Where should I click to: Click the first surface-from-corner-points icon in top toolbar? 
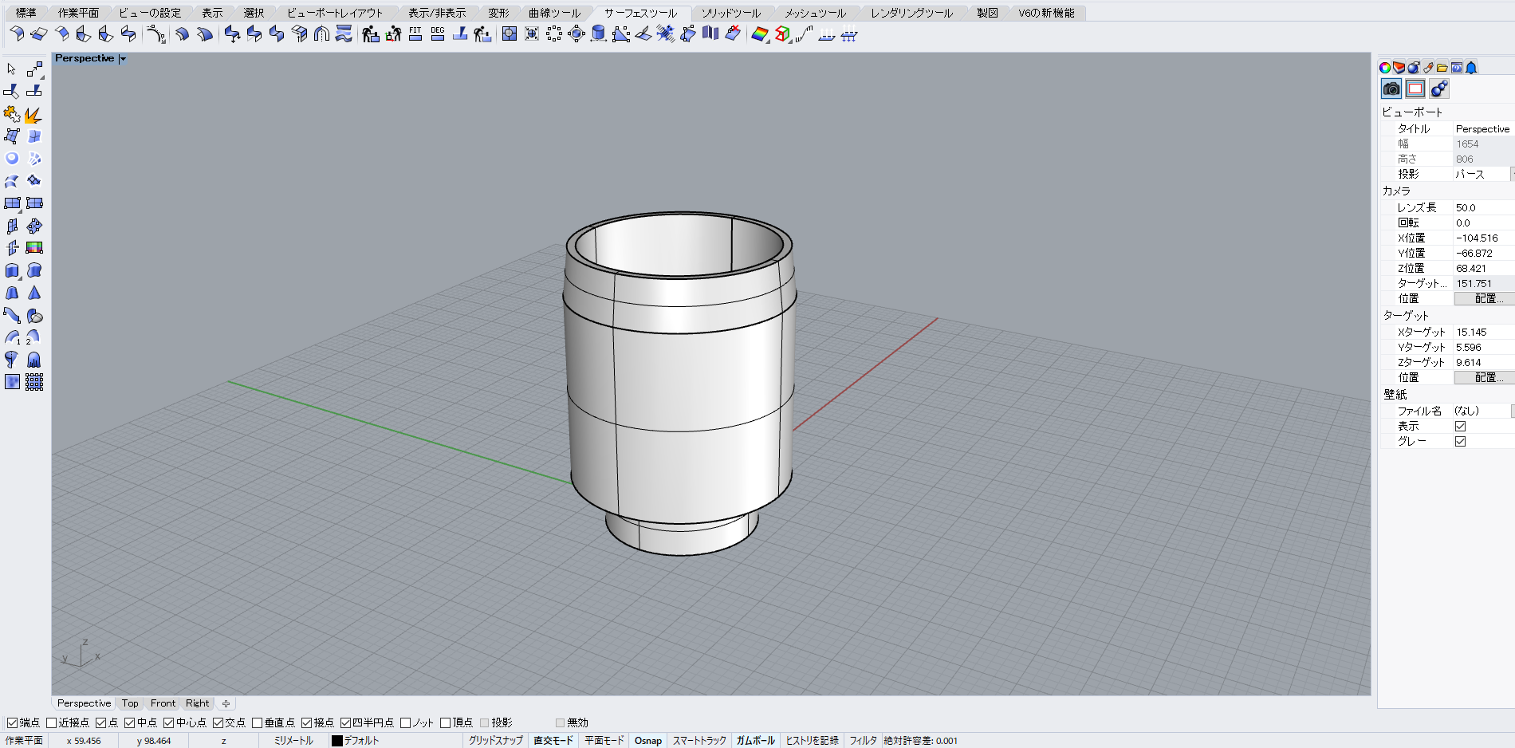[x=17, y=33]
